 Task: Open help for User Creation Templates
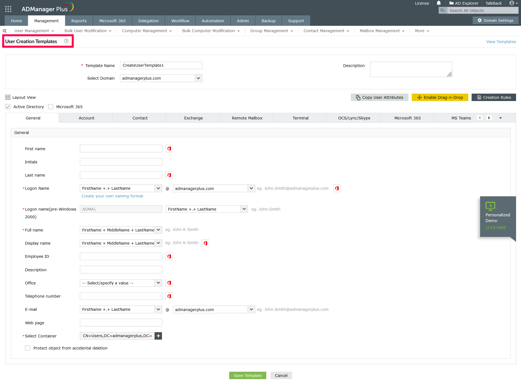click(66, 41)
